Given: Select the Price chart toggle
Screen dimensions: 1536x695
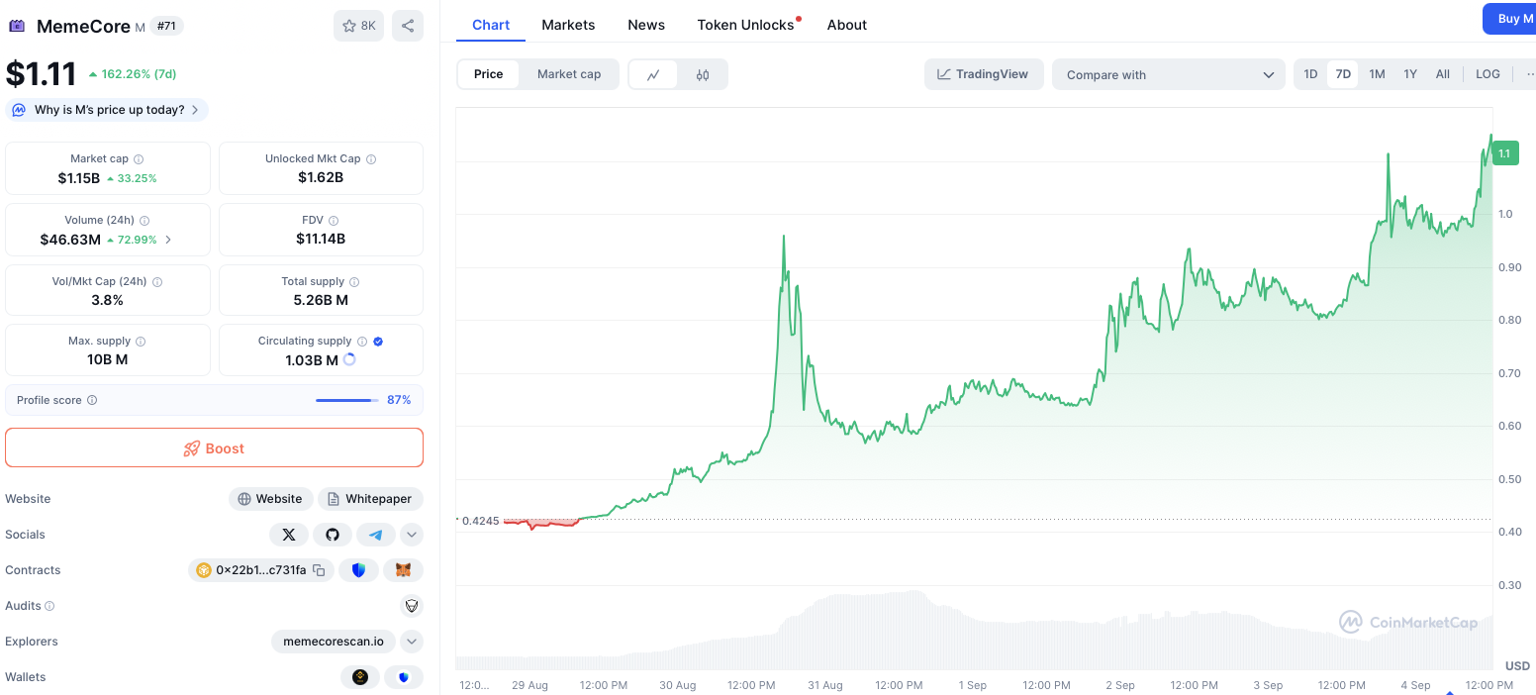Looking at the screenshot, I should 488,74.
